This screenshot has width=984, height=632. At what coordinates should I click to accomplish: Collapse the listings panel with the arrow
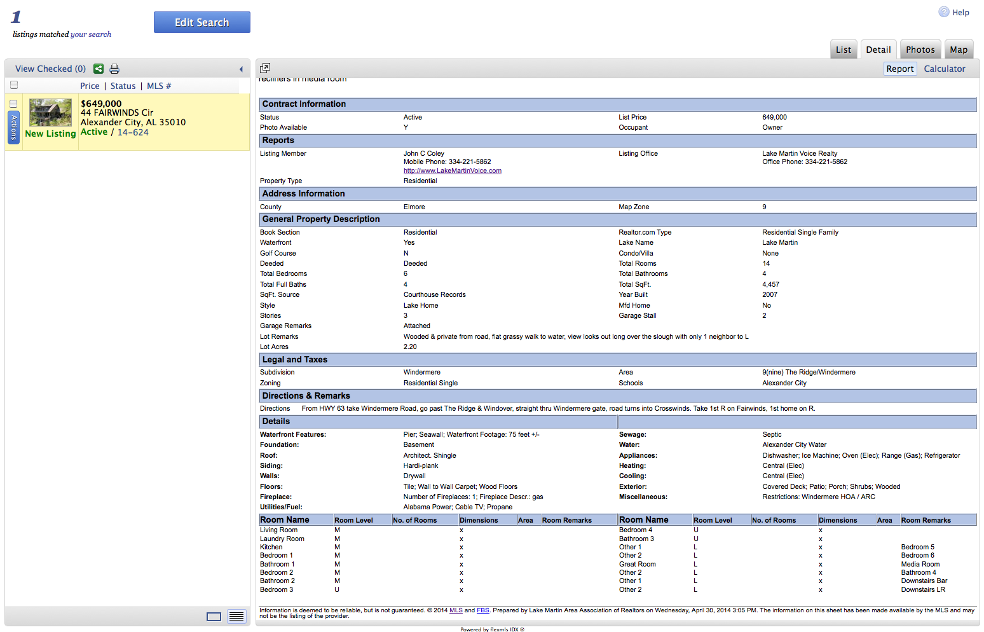241,69
